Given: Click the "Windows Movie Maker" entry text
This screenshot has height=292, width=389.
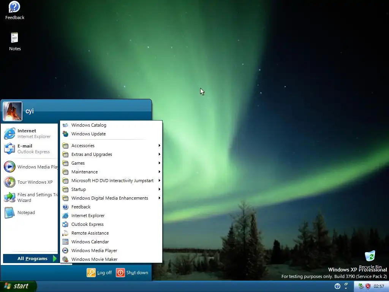Looking at the screenshot, I should (94, 259).
